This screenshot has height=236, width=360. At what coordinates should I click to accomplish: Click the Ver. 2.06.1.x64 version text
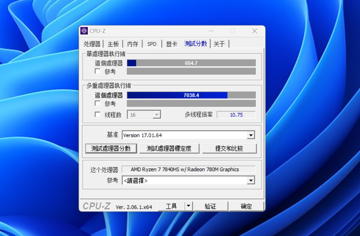coord(134,207)
